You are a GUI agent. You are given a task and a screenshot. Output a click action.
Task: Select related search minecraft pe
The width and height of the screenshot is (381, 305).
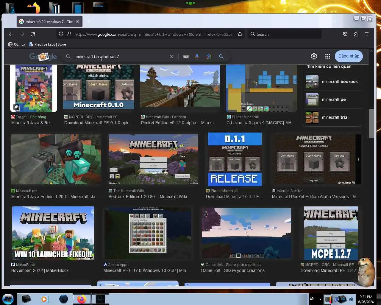coord(332,99)
